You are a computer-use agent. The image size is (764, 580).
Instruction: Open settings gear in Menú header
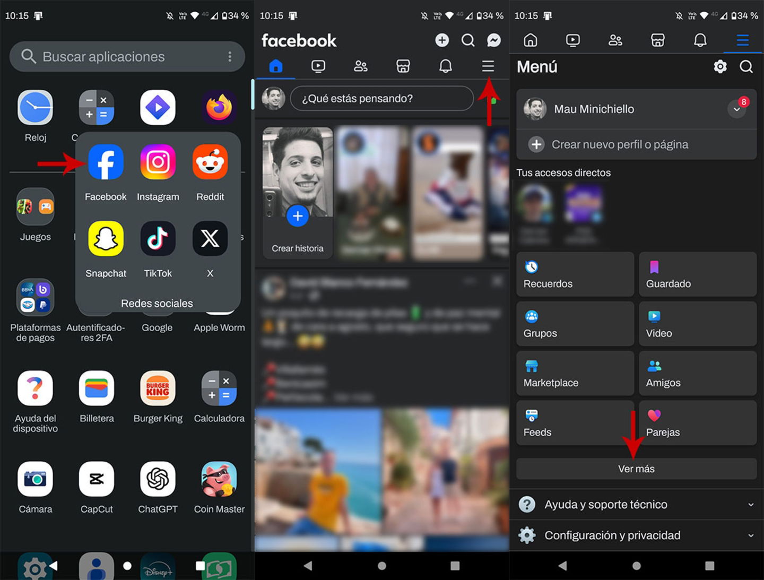pyautogui.click(x=720, y=66)
